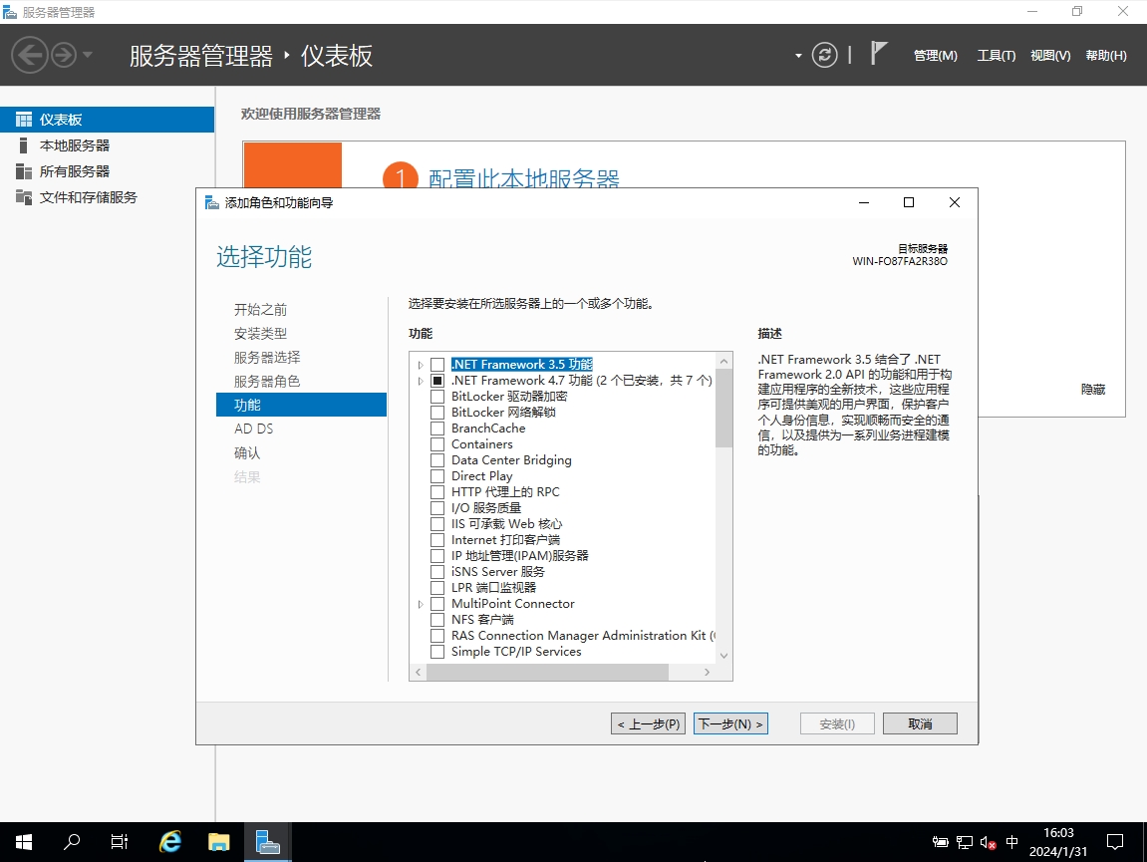Click the back navigation arrow
This screenshot has width=1147, height=862.
coord(30,55)
